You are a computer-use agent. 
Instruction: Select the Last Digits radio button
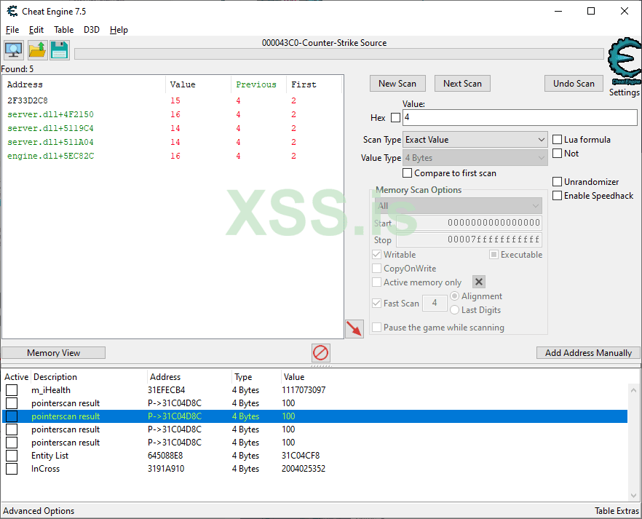coord(454,310)
